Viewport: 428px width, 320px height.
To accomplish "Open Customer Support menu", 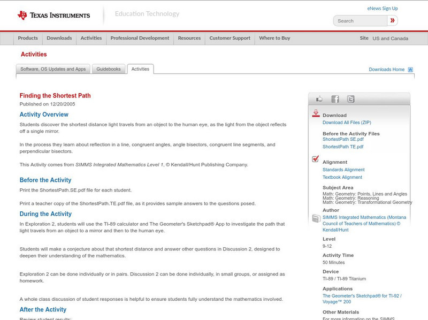I will point(230,38).
